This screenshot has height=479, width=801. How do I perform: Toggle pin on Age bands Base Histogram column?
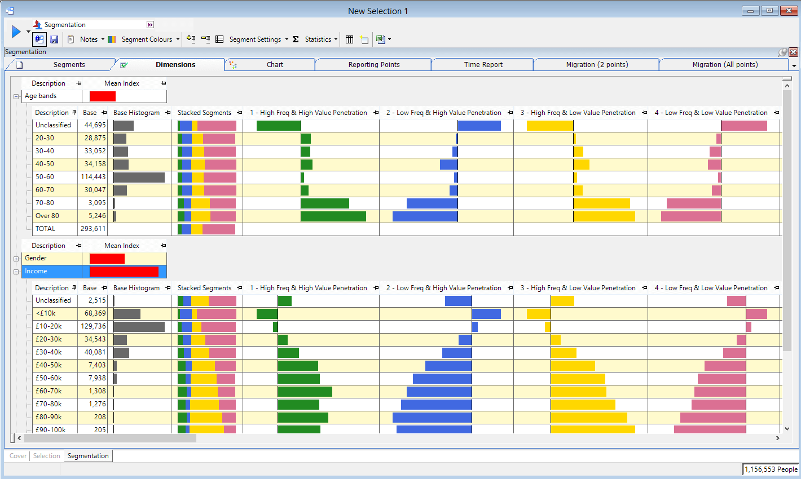click(168, 113)
